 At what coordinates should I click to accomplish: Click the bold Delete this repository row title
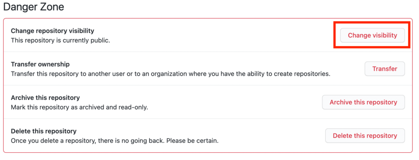point(44,131)
